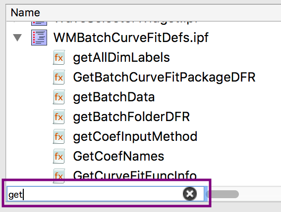Select the getAllDimLabels function
281x212 pixels.
point(121,58)
